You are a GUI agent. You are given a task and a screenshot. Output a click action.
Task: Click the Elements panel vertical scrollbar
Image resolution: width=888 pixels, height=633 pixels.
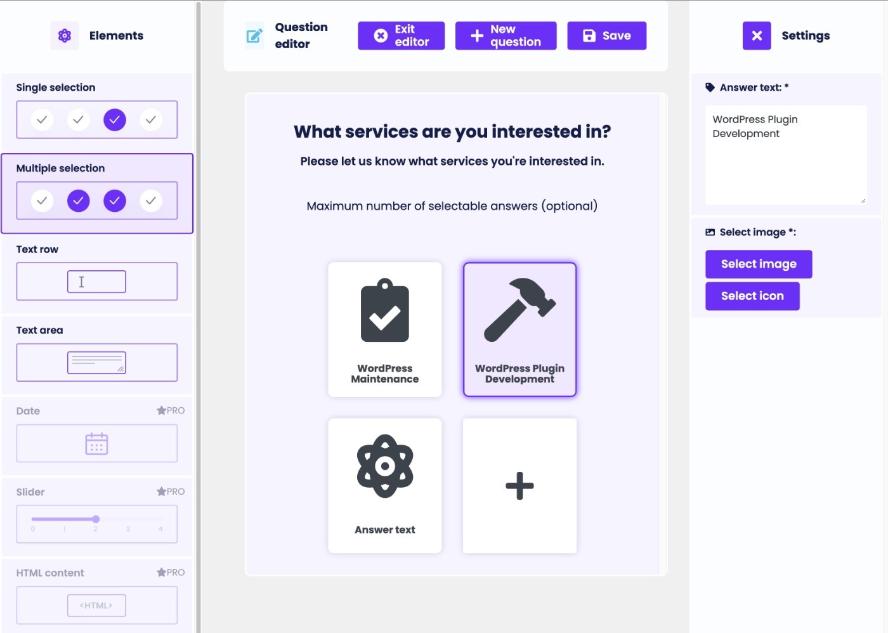pyautogui.click(x=198, y=316)
